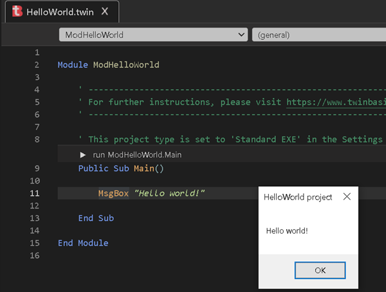Click the Public Sub Main() declaration
This screenshot has width=386, height=292.
tap(121, 169)
